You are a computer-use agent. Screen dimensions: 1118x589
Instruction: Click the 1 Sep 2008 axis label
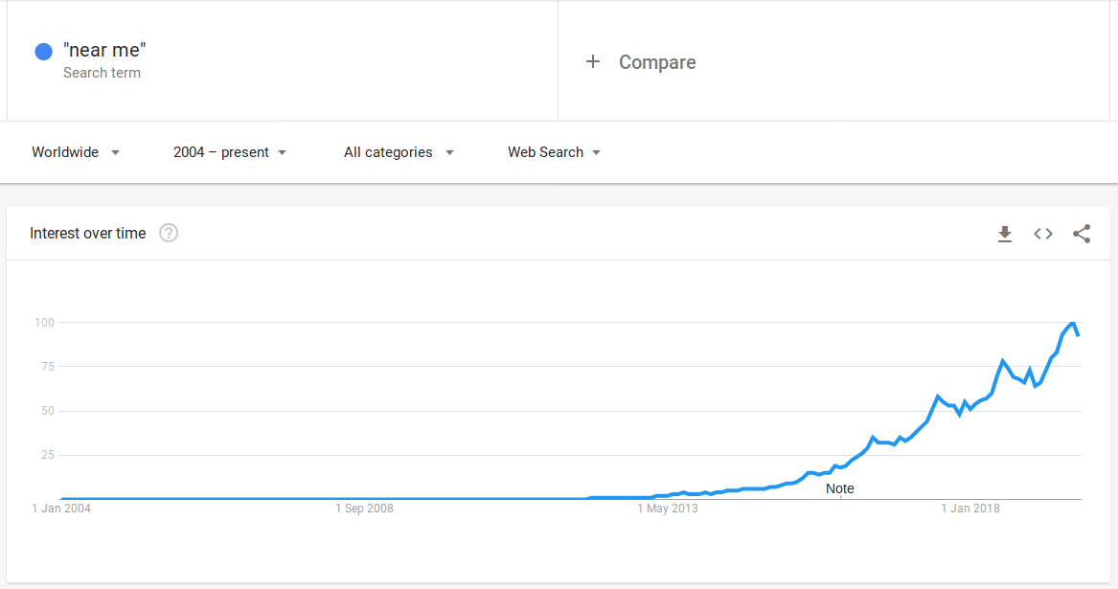coord(364,509)
